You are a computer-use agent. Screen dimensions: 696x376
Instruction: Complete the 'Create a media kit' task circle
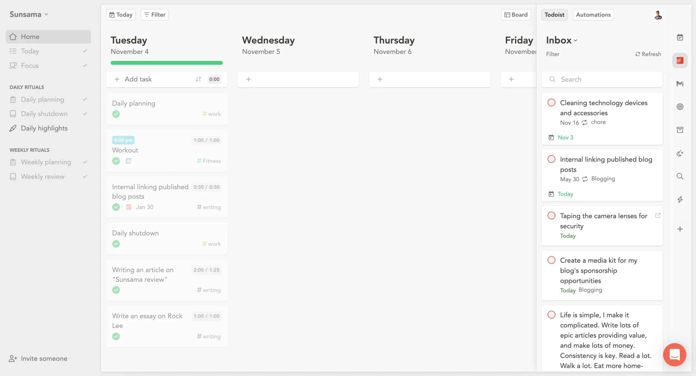pos(551,260)
